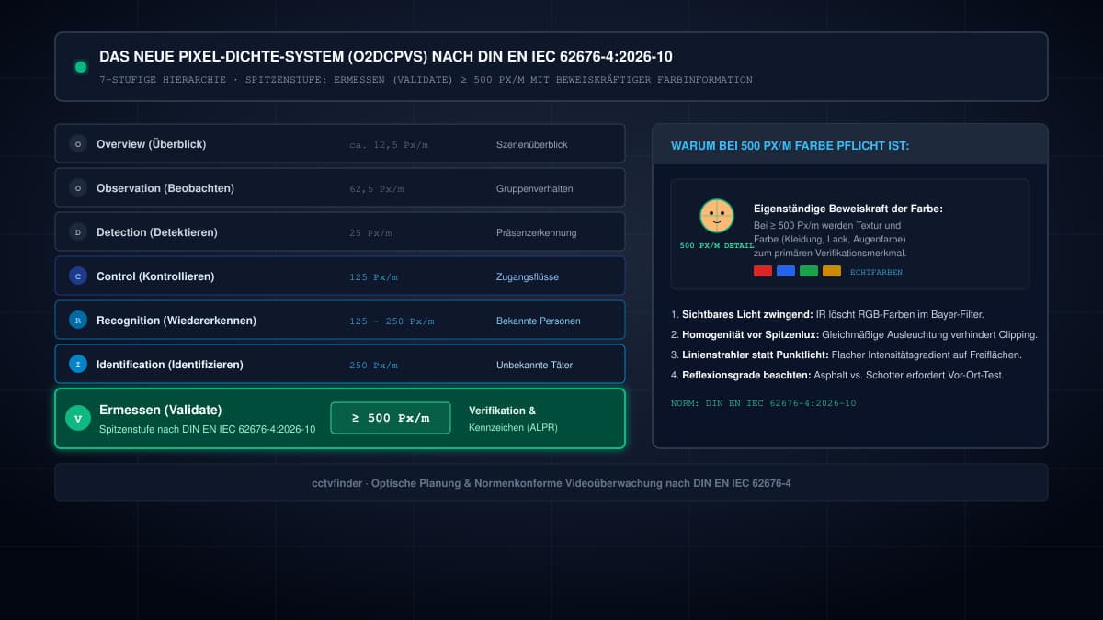Click the Overview (Überblick) row label
This screenshot has width=1103, height=620.
[x=152, y=144]
